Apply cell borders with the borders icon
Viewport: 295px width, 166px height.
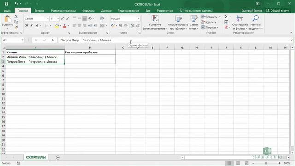point(47,26)
